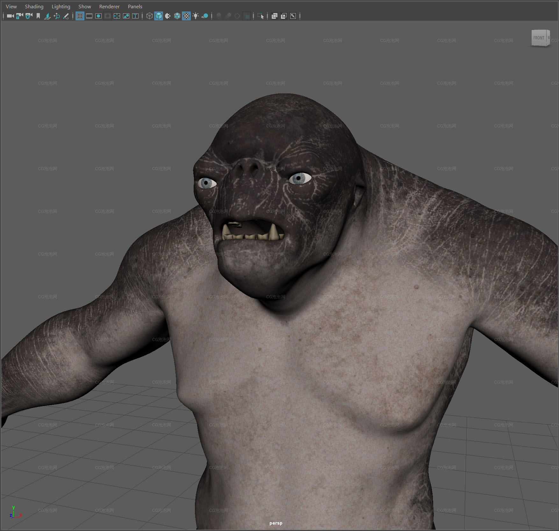Click the Image Plane icon
Screen dimensions: 559x531
[47, 16]
